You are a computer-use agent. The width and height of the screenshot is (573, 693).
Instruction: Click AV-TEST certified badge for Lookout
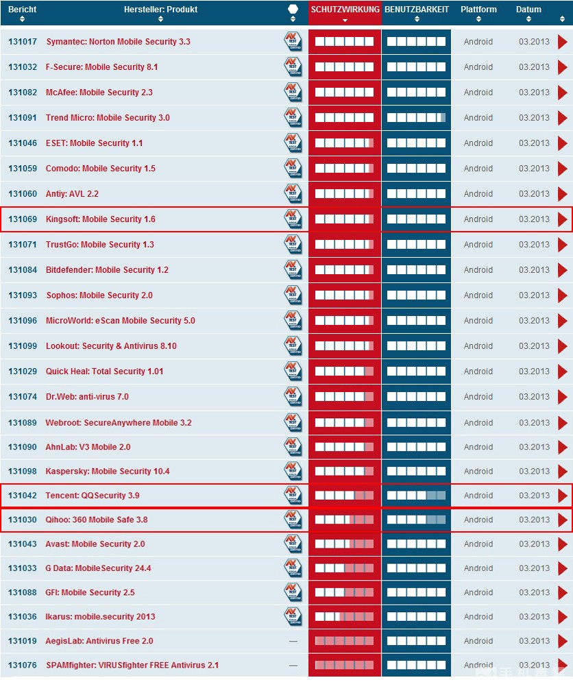pos(293,345)
